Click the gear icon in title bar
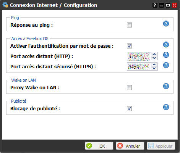 [5, 5]
